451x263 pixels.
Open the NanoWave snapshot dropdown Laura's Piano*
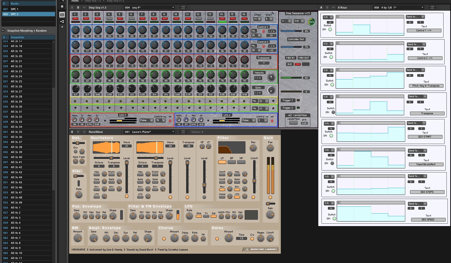pyautogui.click(x=150, y=132)
